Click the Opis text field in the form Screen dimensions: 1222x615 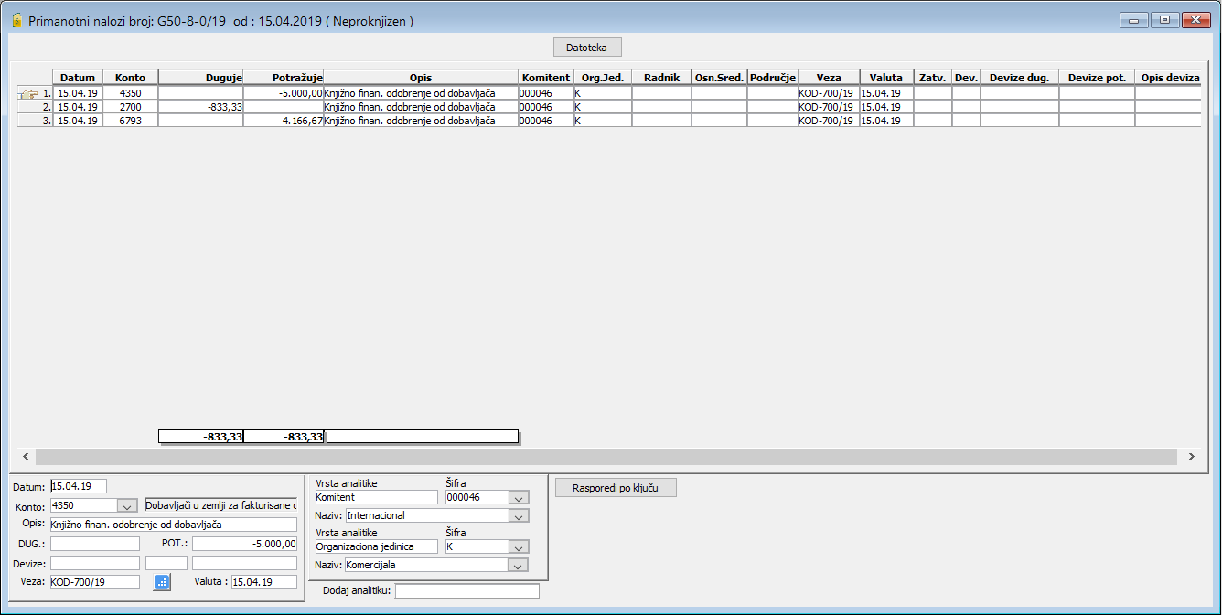pyautogui.click(x=173, y=525)
